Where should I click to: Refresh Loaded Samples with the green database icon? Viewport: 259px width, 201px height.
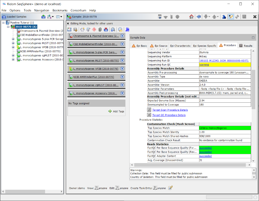[43, 17]
